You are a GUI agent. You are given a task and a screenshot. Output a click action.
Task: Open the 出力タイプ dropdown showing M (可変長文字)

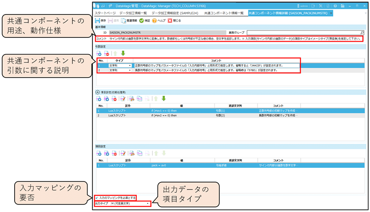tap(149, 203)
